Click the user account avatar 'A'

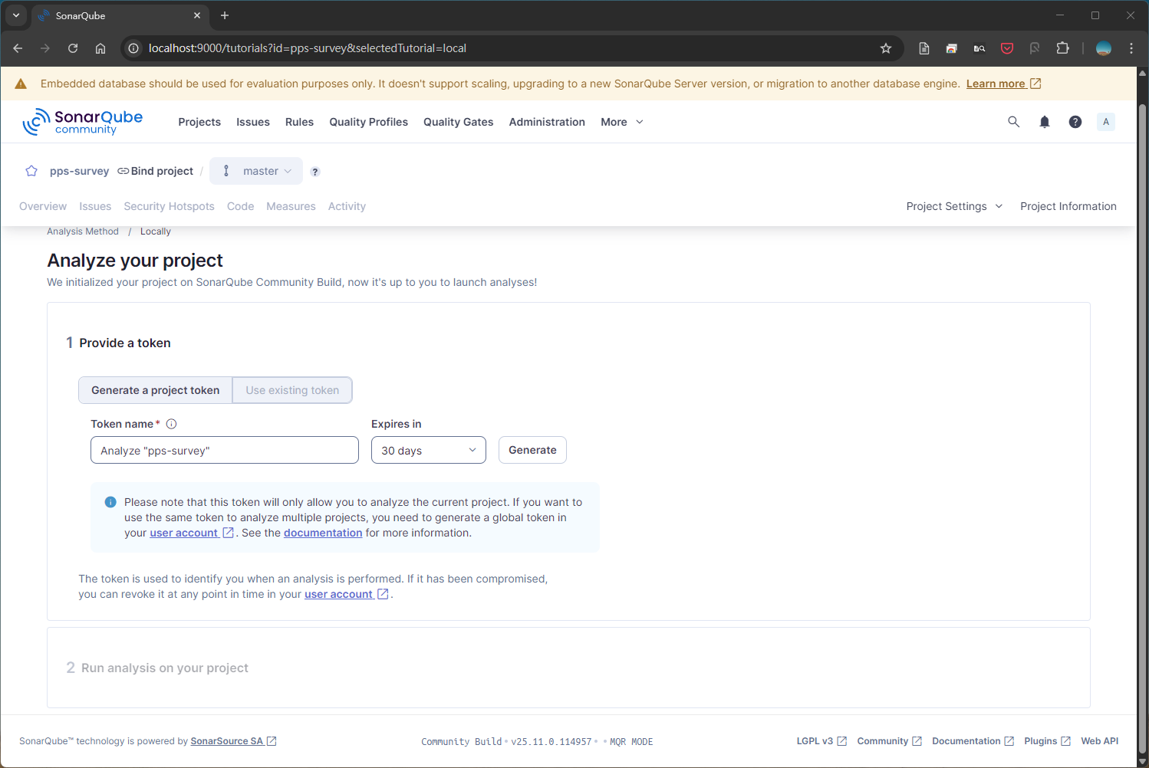tap(1105, 122)
